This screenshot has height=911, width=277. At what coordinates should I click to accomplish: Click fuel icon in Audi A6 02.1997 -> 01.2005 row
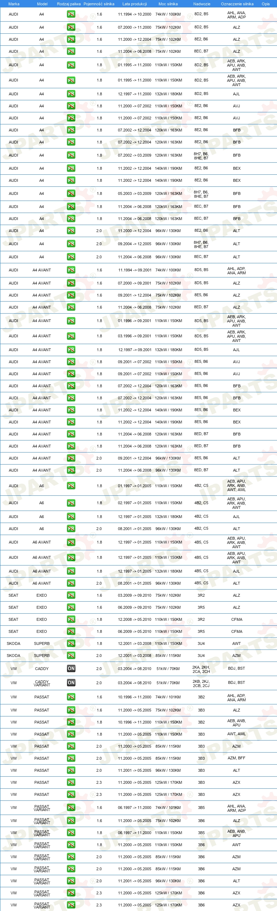click(x=71, y=503)
